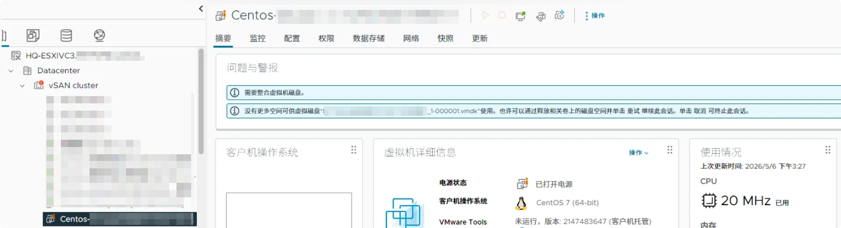
Task: Click 取消 in the disk space alert
Action: click(700, 111)
